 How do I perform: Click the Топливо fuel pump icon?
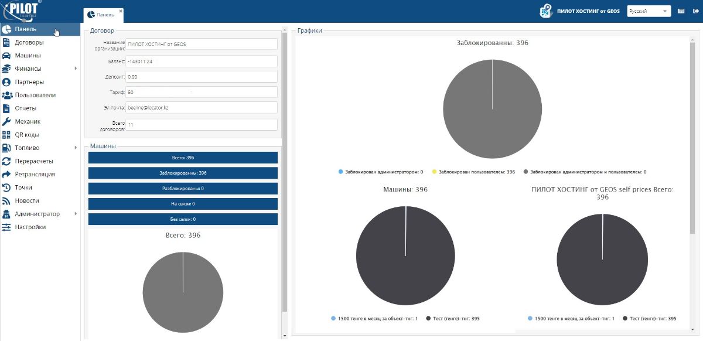6,148
